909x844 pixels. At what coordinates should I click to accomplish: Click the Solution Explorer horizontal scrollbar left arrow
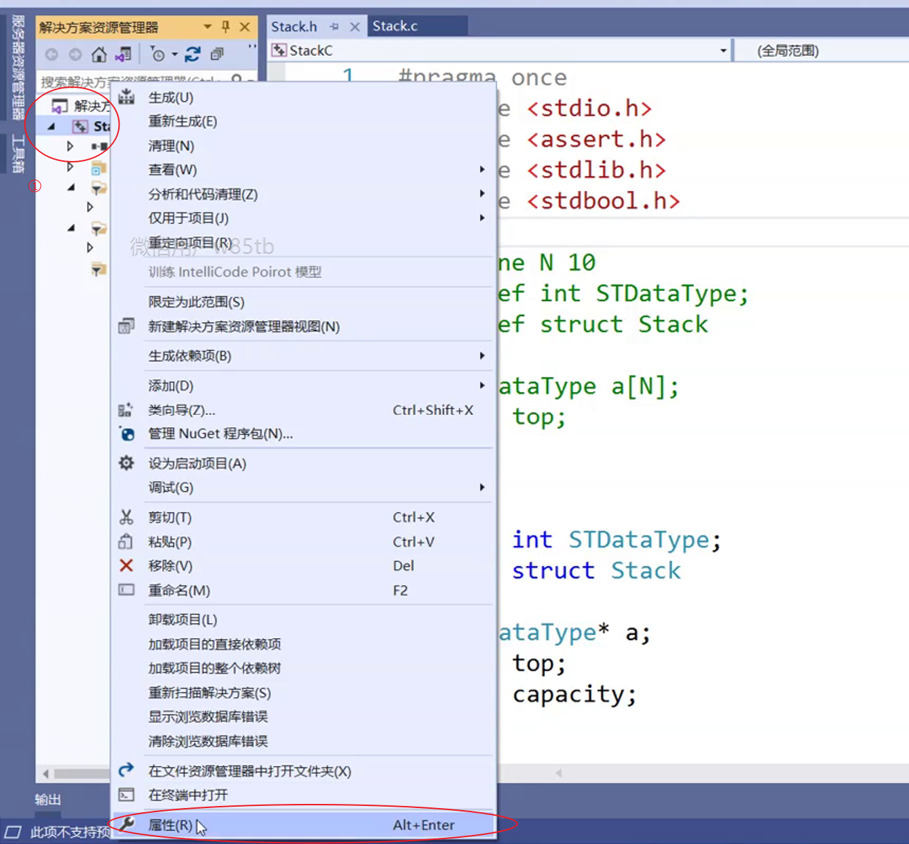coord(46,773)
